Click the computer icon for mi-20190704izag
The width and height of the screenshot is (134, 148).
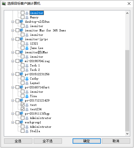[21, 61]
